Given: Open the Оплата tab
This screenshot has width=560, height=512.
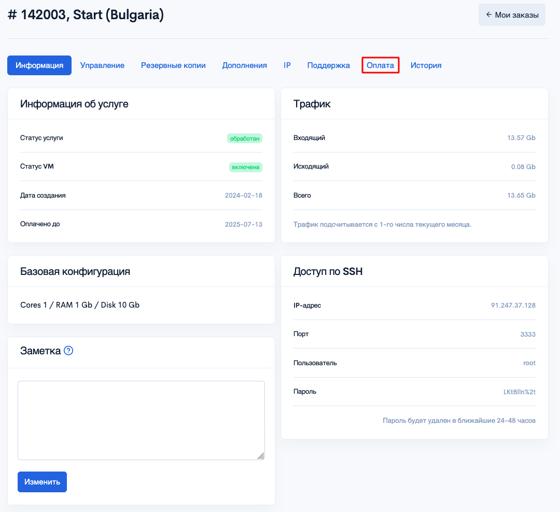Looking at the screenshot, I should coord(381,65).
